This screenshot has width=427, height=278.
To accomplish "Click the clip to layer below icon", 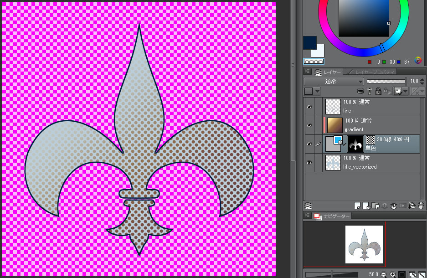I will [x=360, y=91].
